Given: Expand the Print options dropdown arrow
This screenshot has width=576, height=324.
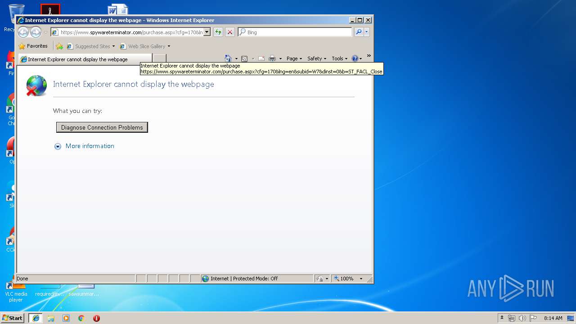Looking at the screenshot, I should click(280, 58).
